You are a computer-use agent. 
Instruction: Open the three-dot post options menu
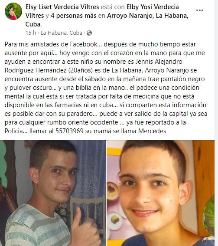pyautogui.click(x=200, y=10)
